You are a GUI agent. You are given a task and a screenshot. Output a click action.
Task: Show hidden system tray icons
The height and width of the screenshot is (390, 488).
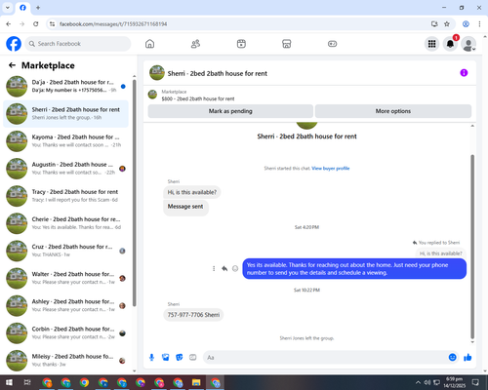(x=418, y=382)
